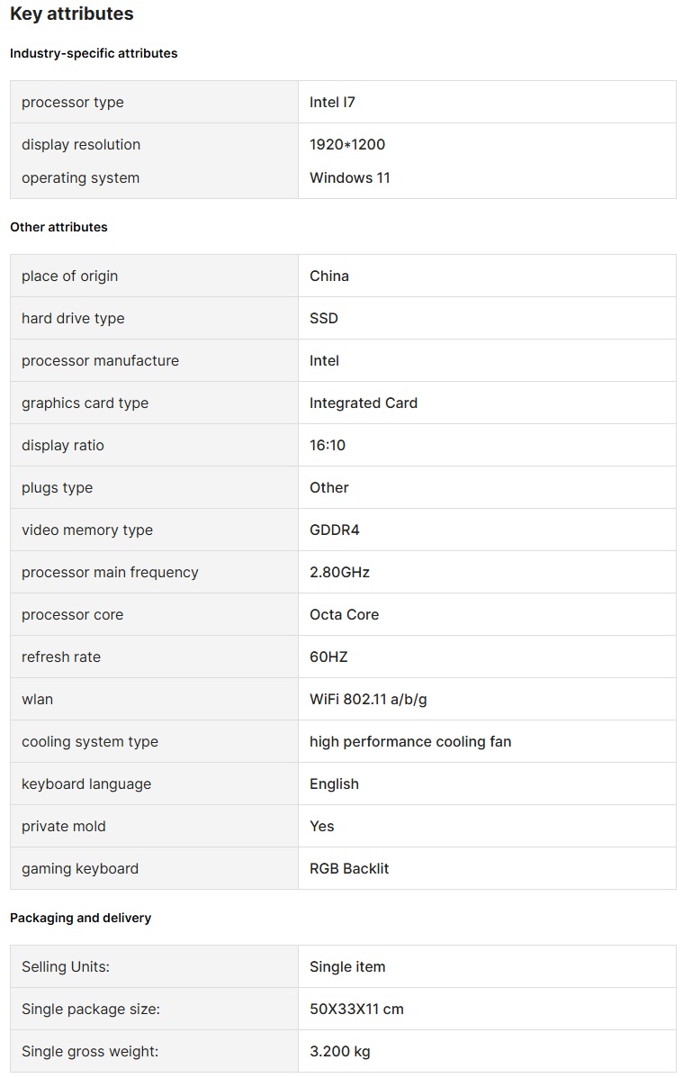Viewport: 683px width, 1078px height.
Task: Select the SSD hard drive type value
Action: [x=324, y=318]
